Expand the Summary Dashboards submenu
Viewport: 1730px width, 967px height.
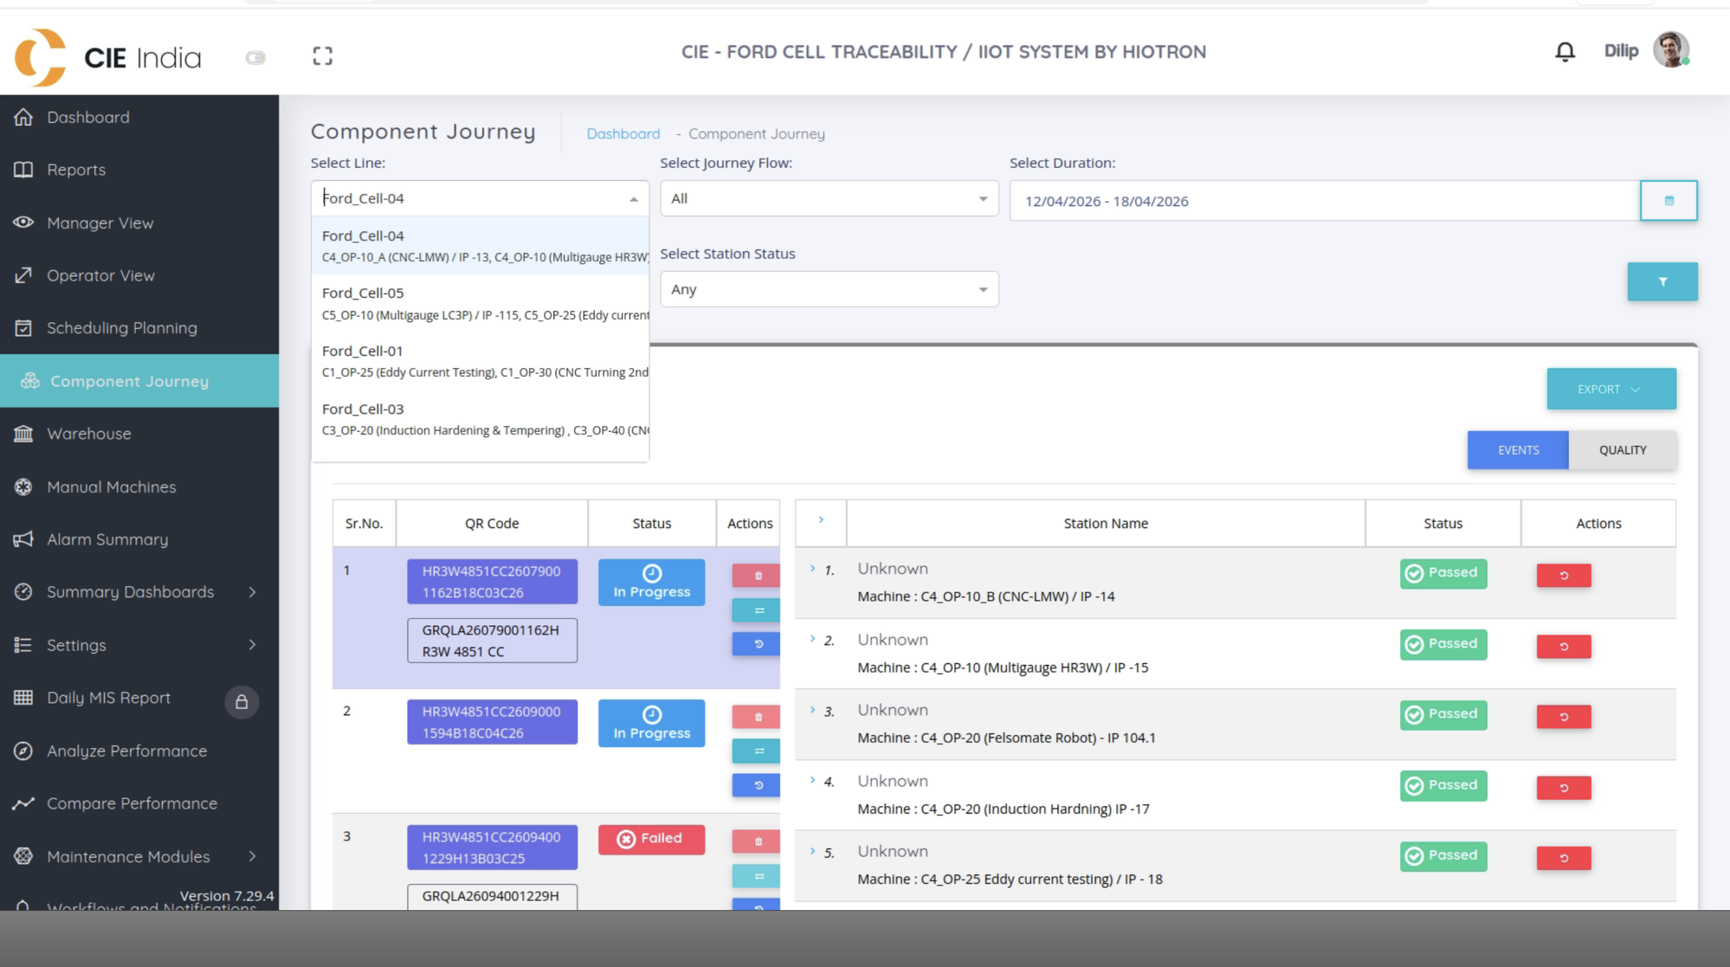tap(139, 592)
